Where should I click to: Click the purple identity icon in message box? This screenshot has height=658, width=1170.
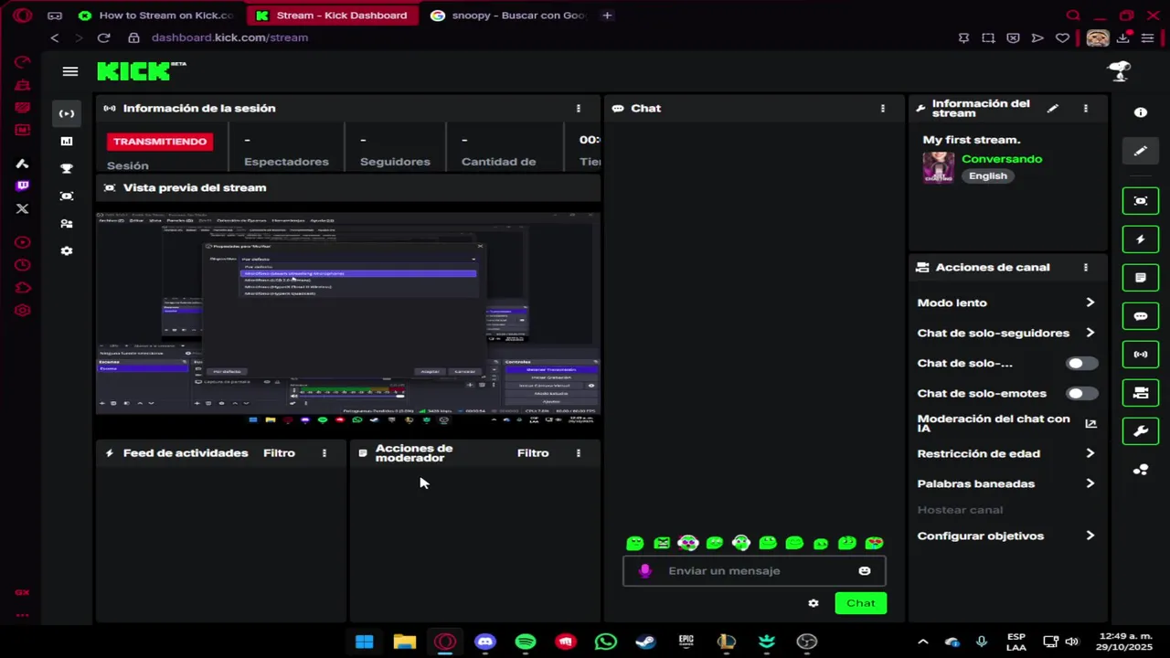pyautogui.click(x=644, y=571)
